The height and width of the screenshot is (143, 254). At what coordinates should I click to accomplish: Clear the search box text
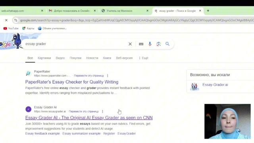pos(130,44)
